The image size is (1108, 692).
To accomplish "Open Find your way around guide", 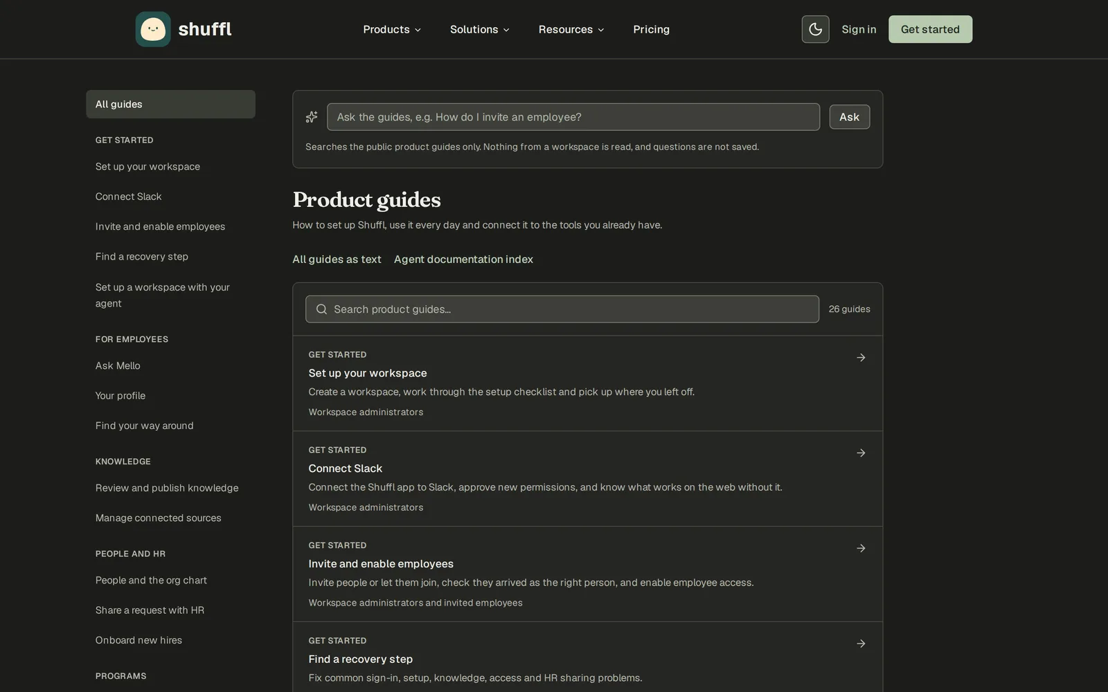I will pos(144,426).
